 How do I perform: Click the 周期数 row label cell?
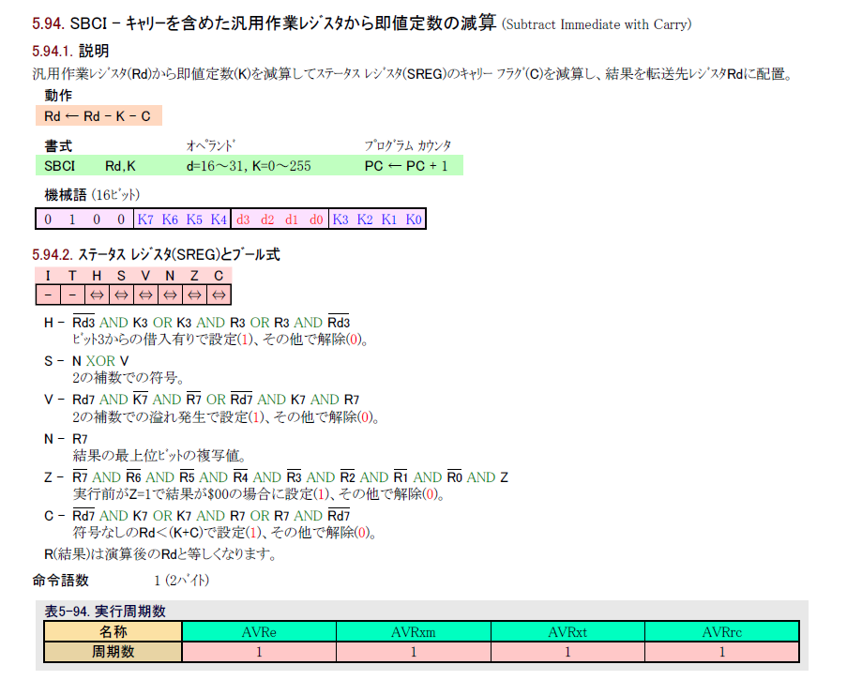[113, 651]
